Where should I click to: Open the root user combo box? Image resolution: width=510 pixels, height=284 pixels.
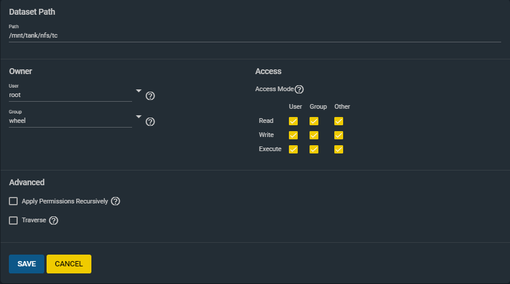pyautogui.click(x=70, y=95)
